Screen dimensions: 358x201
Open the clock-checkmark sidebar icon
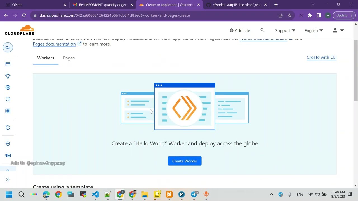[x=8, y=127]
